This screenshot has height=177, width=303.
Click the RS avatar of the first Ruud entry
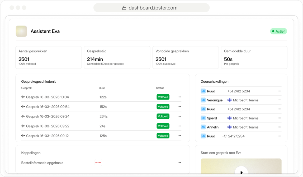click(203, 91)
